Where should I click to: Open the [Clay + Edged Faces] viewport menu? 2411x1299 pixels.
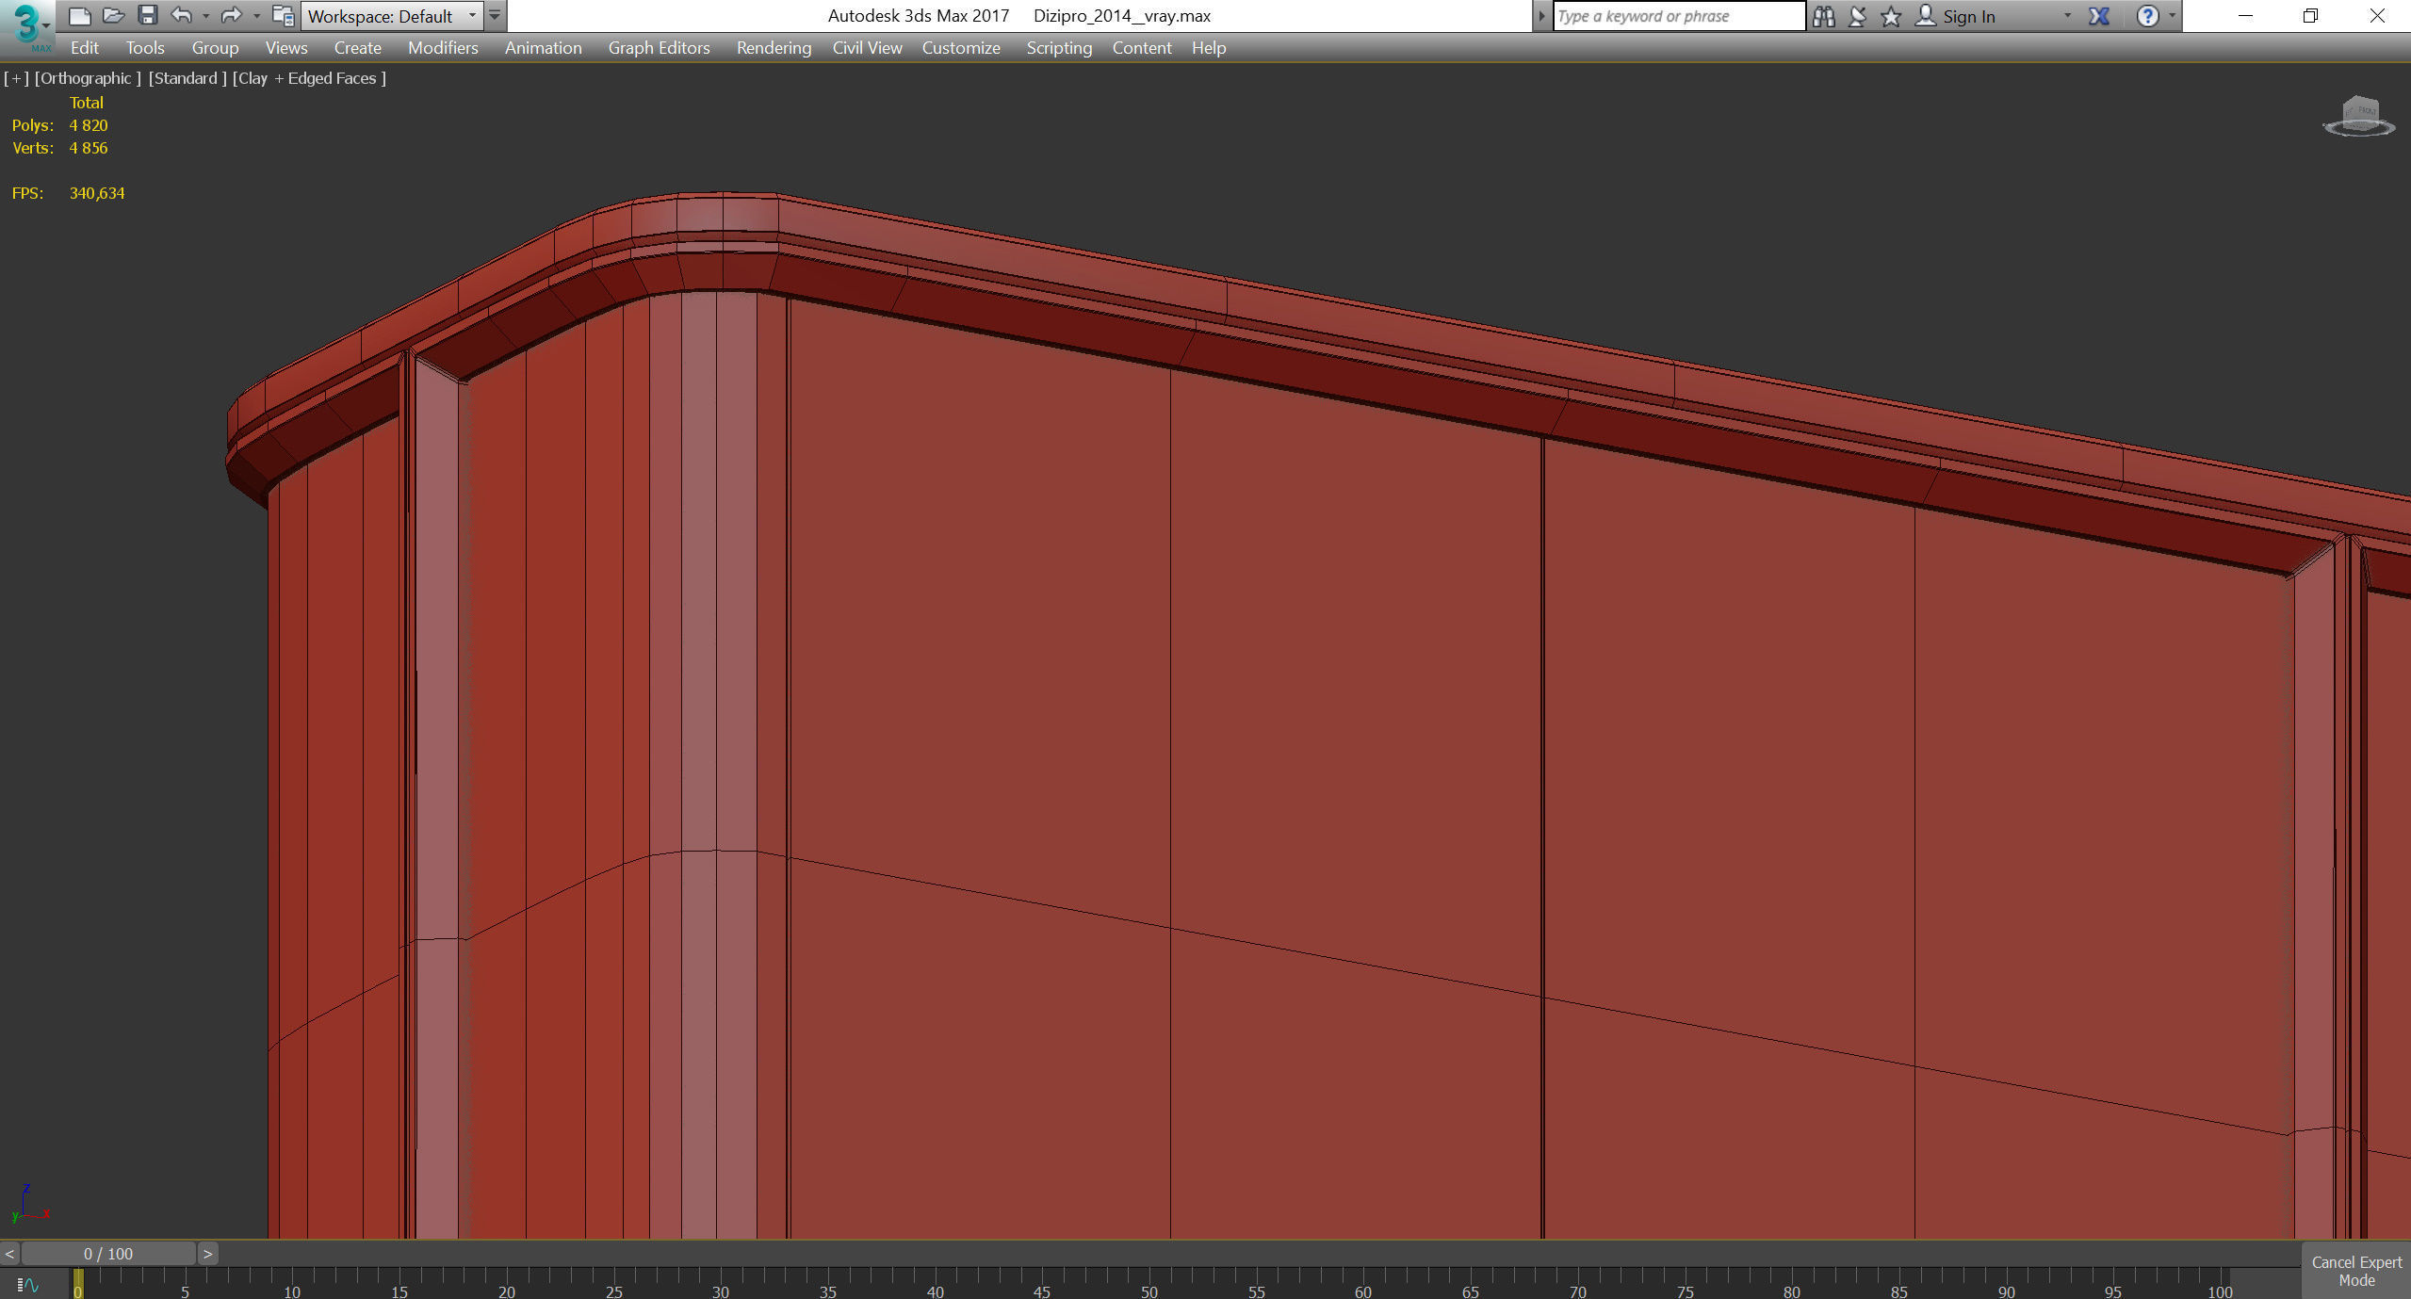[x=310, y=78]
